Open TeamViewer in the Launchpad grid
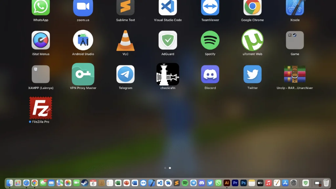The image size is (336, 189). point(210,8)
